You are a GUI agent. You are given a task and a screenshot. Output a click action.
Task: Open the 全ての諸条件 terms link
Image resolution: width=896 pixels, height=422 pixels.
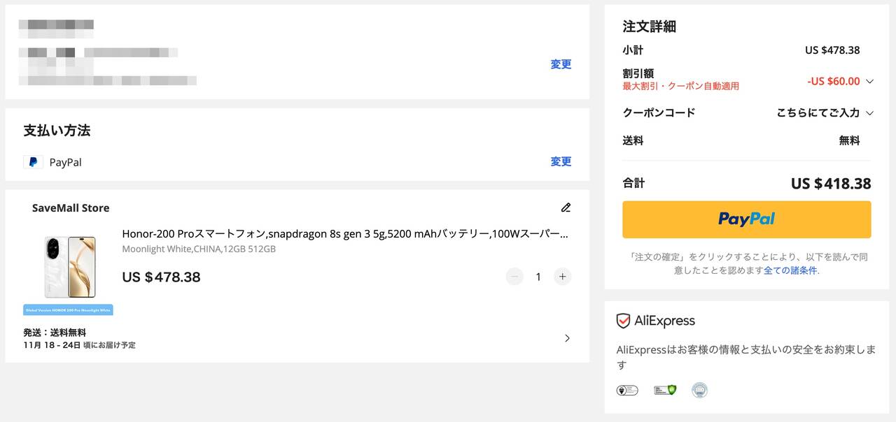(x=790, y=270)
